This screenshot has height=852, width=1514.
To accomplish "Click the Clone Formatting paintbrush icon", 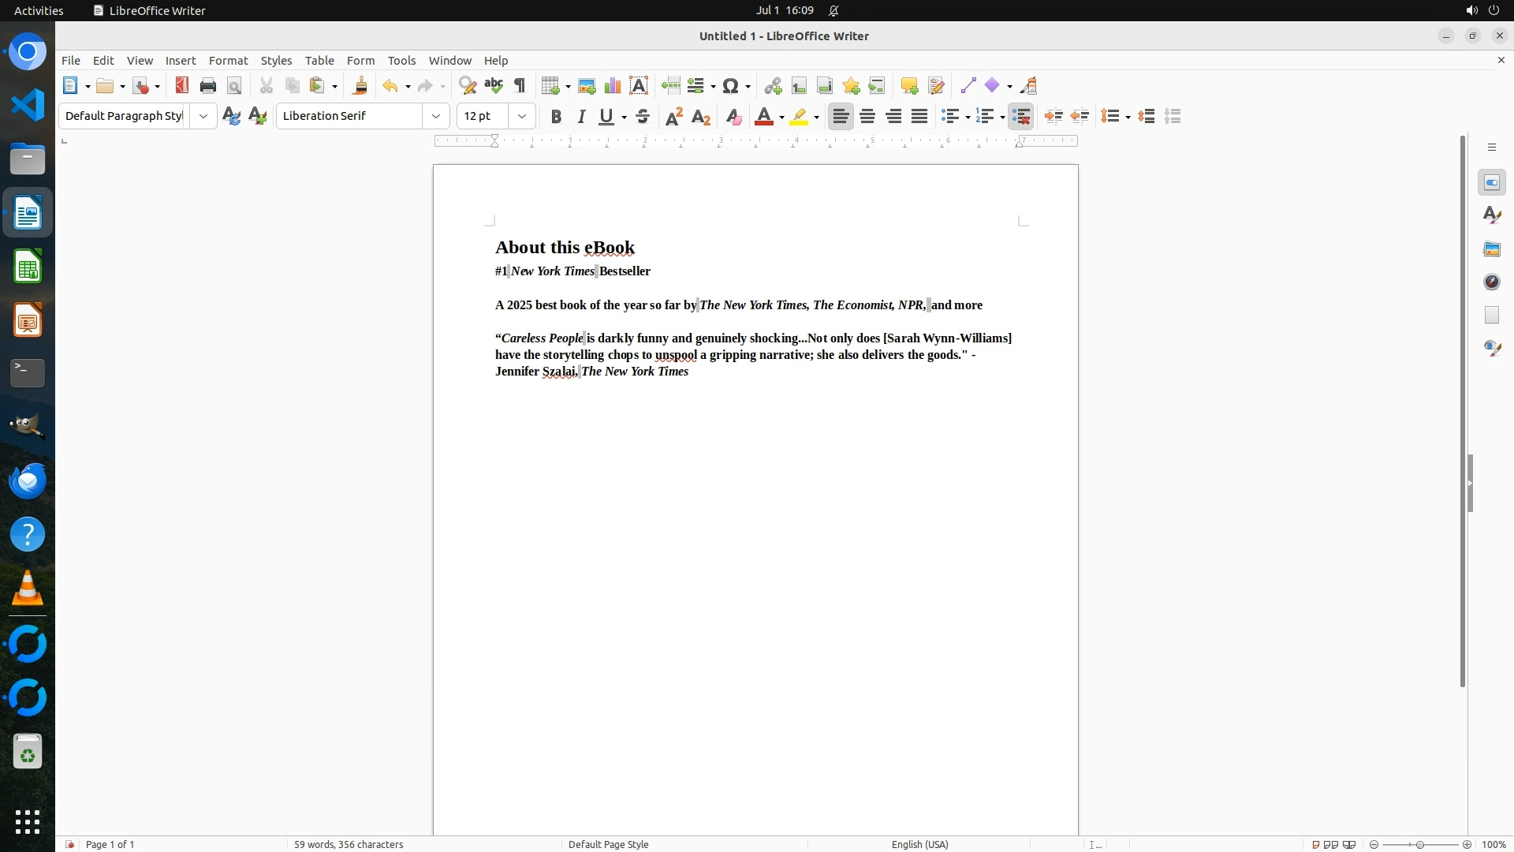I will [360, 86].
